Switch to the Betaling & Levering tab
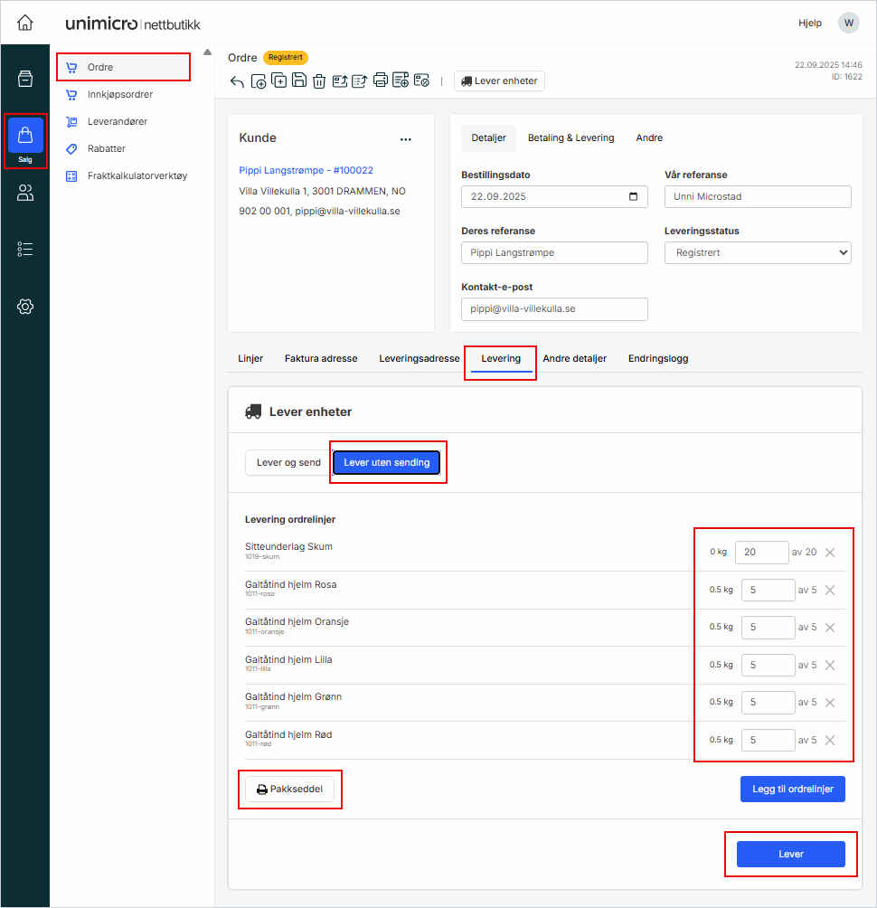877x908 pixels. [571, 138]
